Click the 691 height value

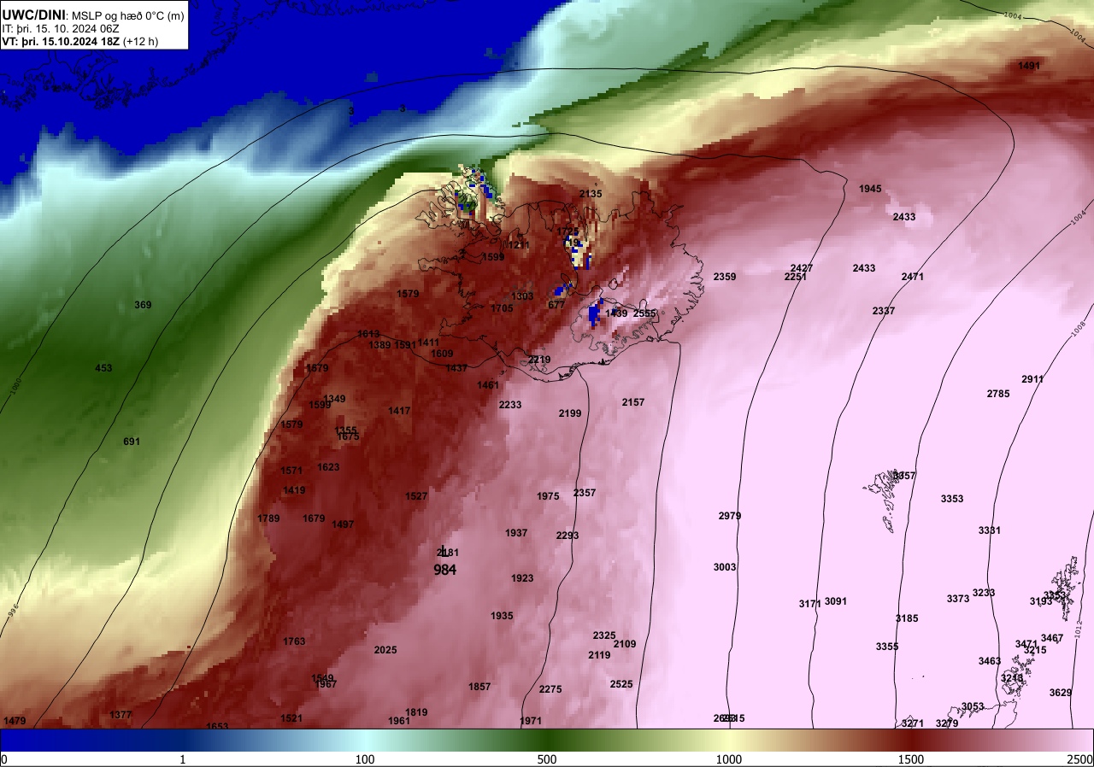click(x=131, y=442)
